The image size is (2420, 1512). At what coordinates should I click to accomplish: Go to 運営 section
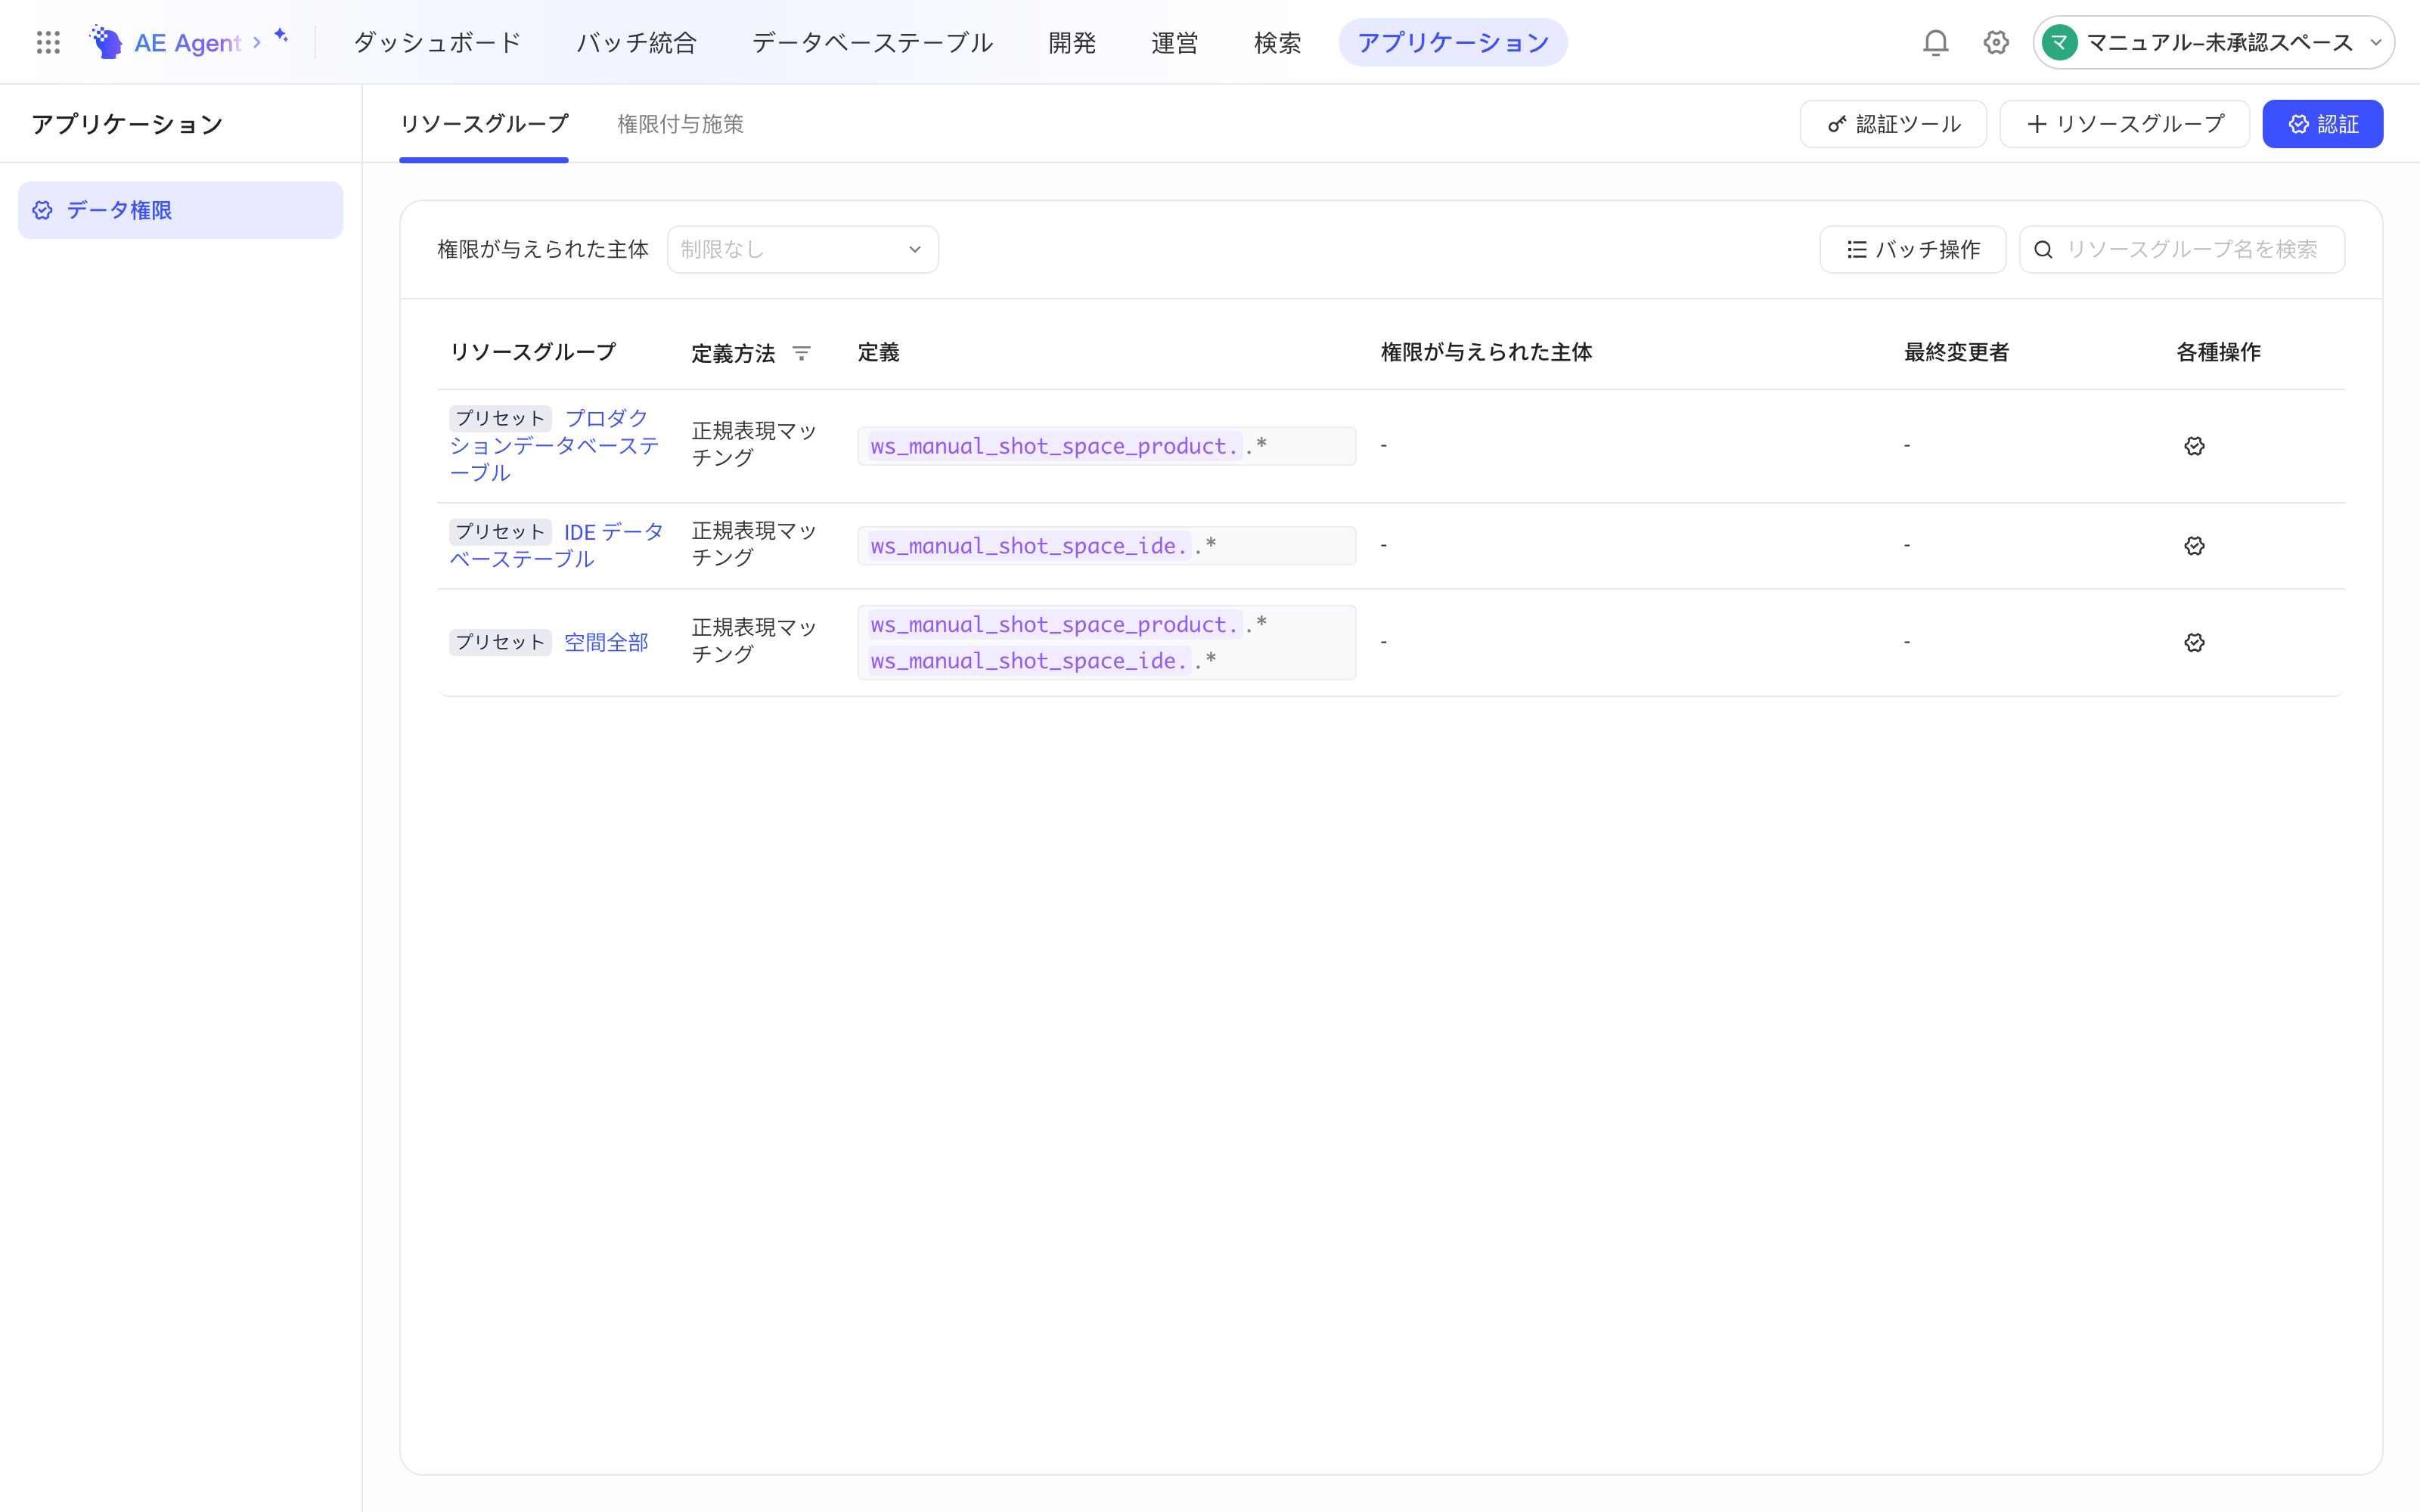(1174, 43)
